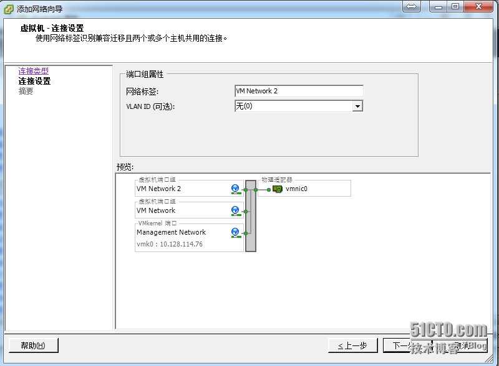Viewport: 499px width, 366px height.
Task: Click the VM Network 2 port group globe icon
Action: coord(236,189)
